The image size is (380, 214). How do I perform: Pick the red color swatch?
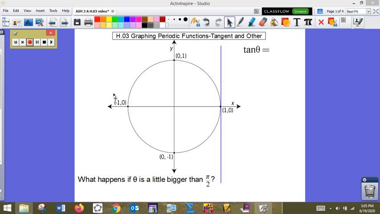click(97, 19)
